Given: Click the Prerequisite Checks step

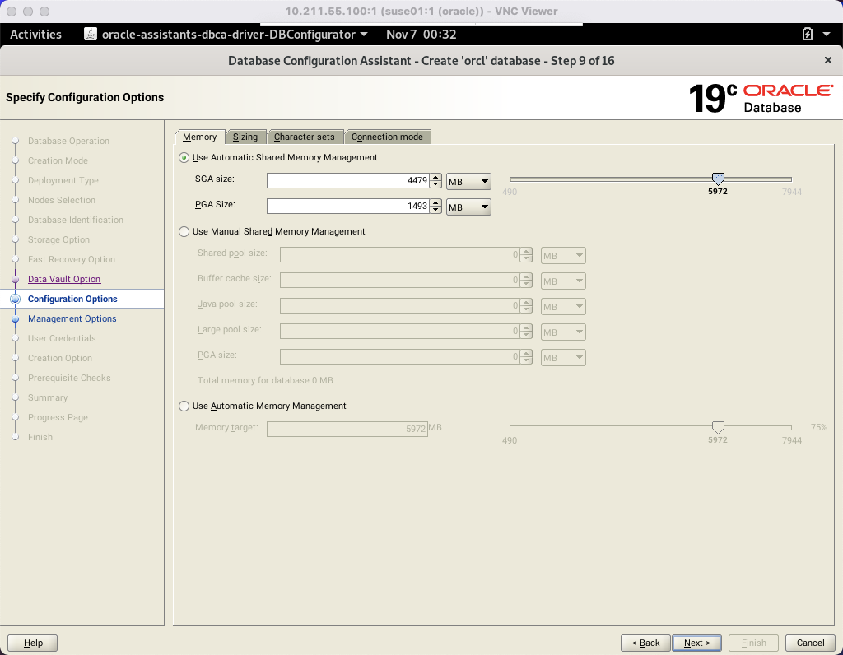Looking at the screenshot, I should pyautogui.click(x=69, y=378).
